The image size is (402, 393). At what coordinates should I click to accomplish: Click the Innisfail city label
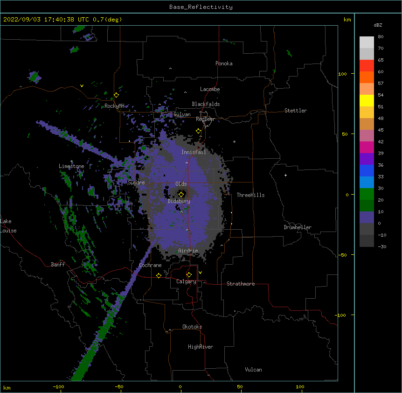pos(194,152)
